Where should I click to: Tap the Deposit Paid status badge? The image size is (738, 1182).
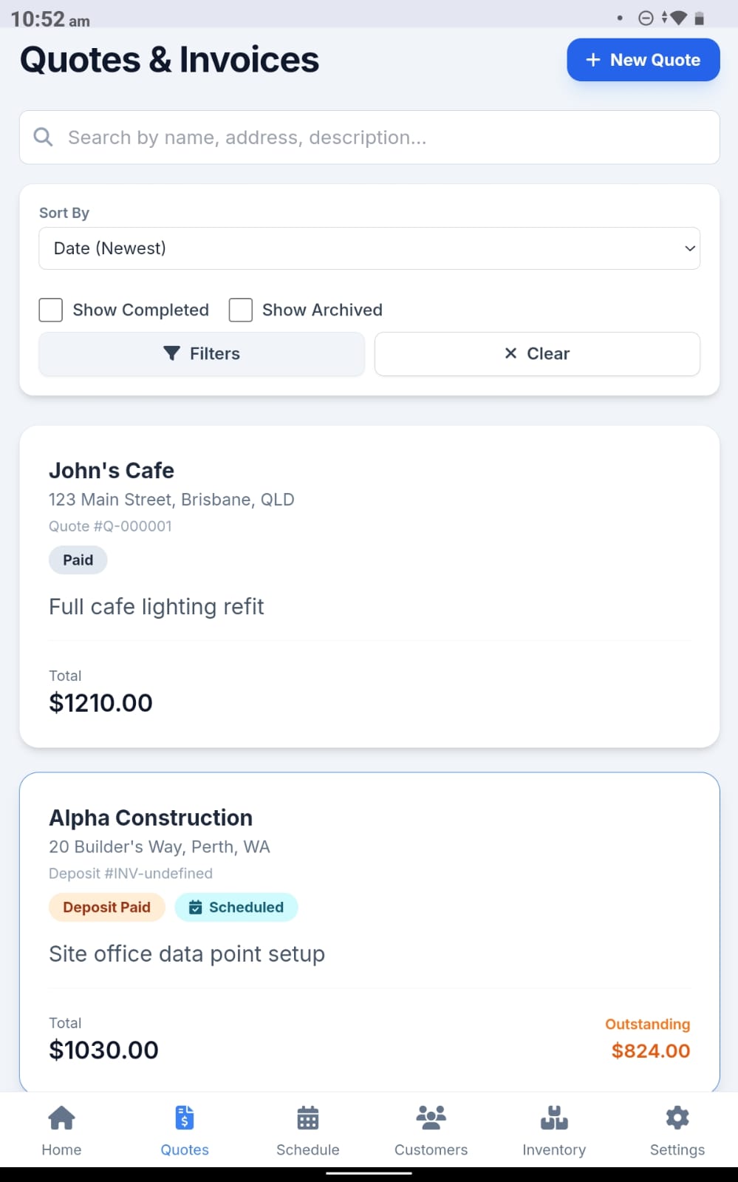tap(107, 907)
